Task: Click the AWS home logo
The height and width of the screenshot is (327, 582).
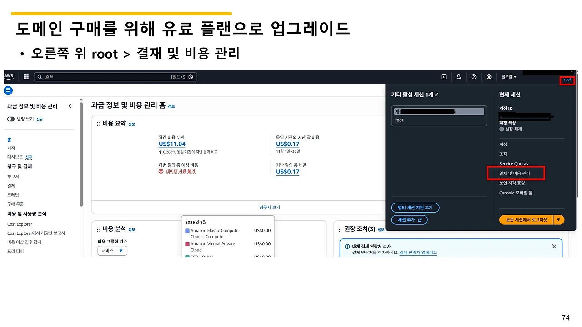Action: [x=8, y=76]
